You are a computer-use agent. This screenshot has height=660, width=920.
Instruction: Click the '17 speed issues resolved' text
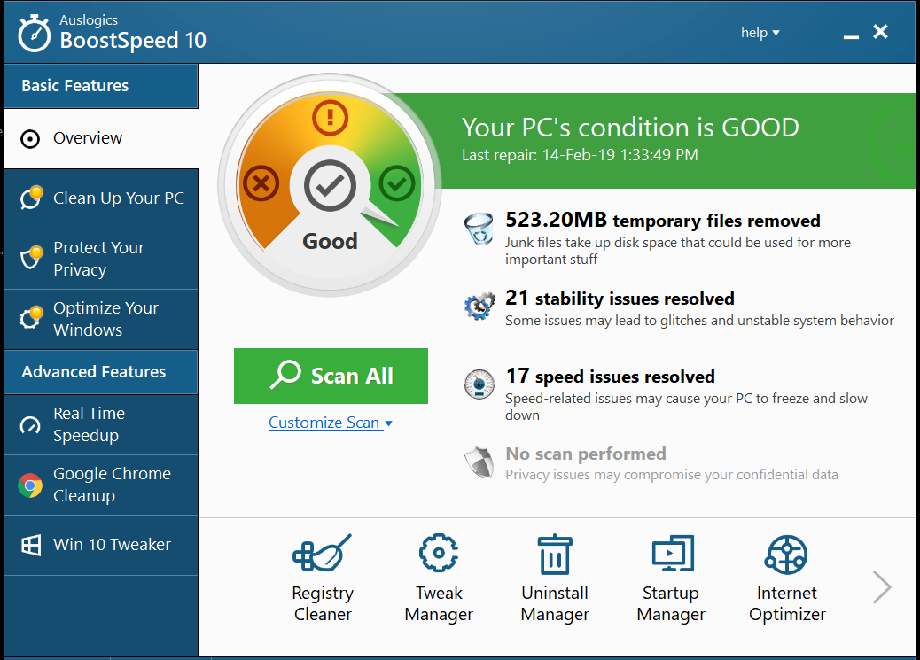(x=610, y=376)
